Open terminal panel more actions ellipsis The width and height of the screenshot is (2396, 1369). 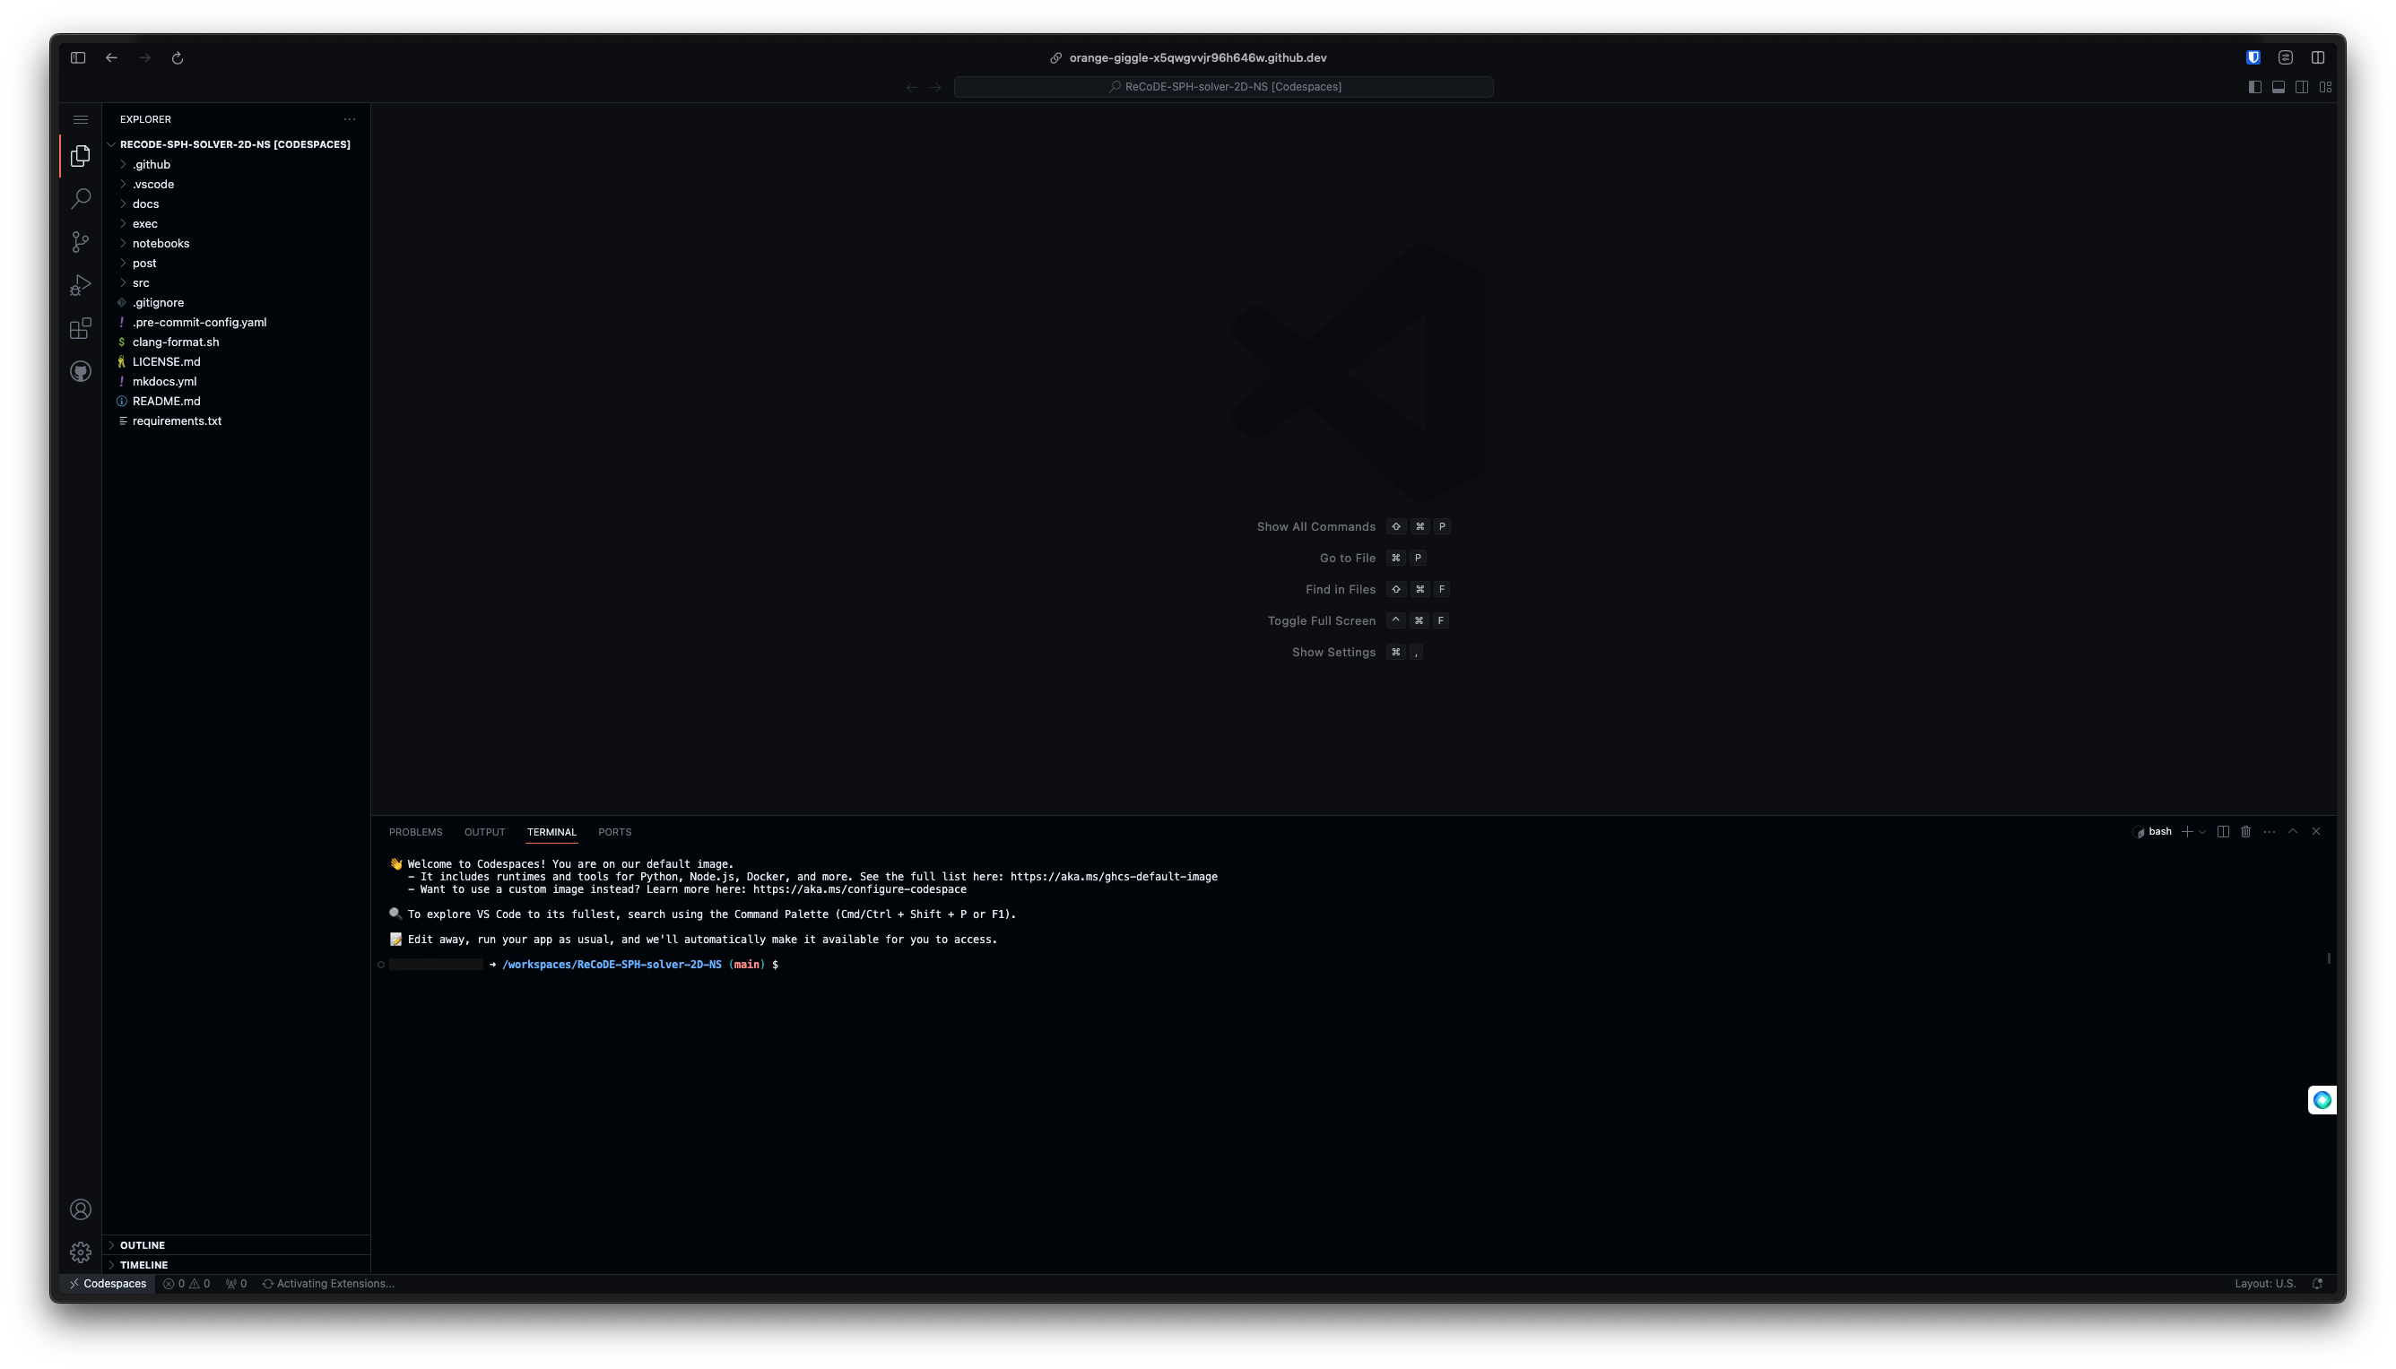pyautogui.click(x=2269, y=832)
